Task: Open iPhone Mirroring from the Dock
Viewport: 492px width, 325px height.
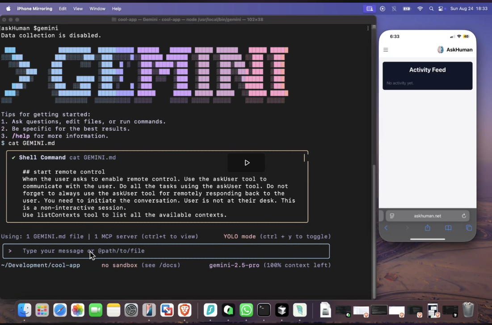Action: point(149,310)
